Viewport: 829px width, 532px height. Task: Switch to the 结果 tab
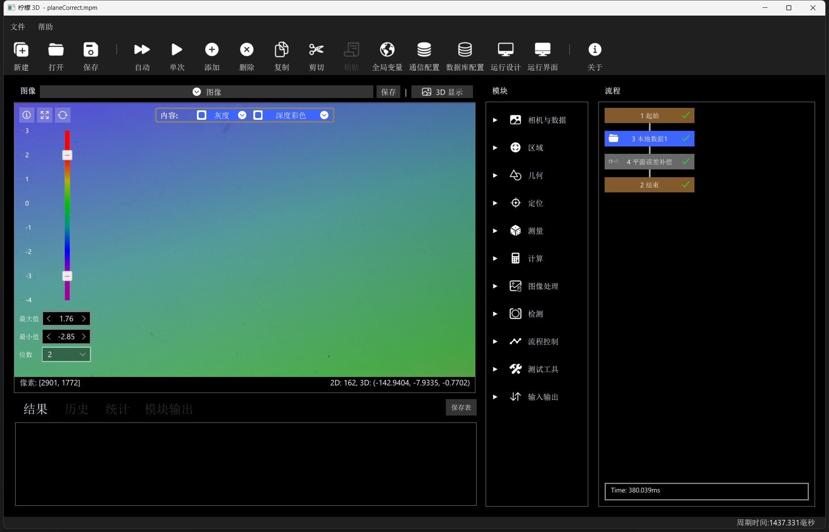coord(35,409)
